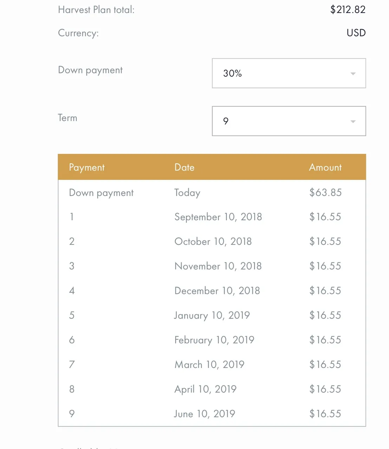
Task: Click the Term dropdown arrow
Action: 353,121
